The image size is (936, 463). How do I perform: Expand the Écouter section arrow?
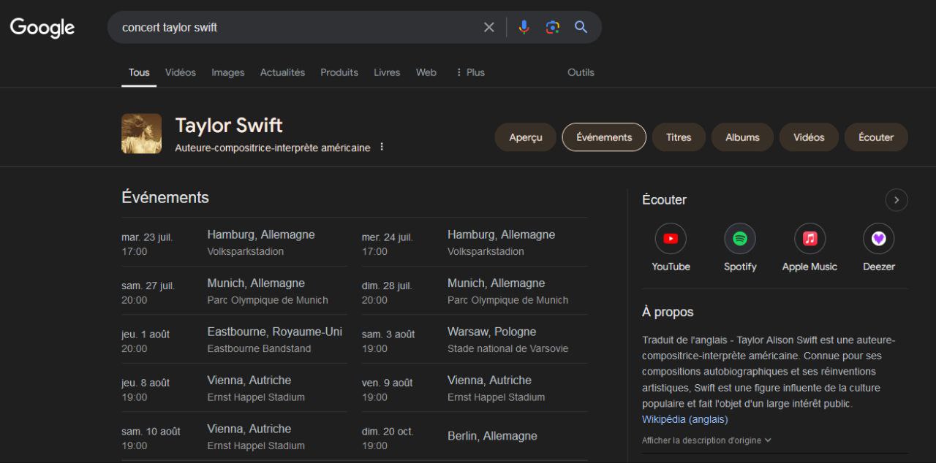point(896,200)
